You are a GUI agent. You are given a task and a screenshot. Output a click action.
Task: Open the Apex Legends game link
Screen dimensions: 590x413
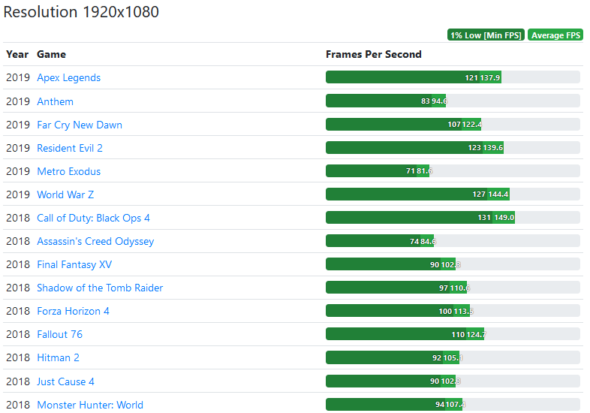click(x=68, y=77)
